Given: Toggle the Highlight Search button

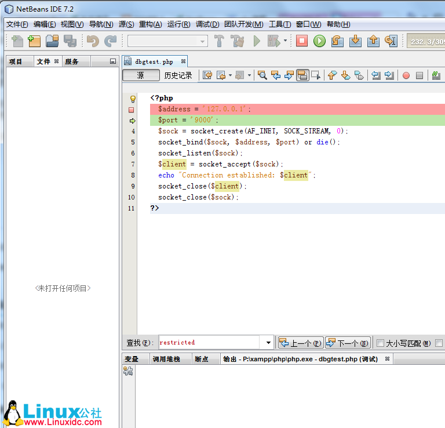Looking at the screenshot, I should point(302,75).
